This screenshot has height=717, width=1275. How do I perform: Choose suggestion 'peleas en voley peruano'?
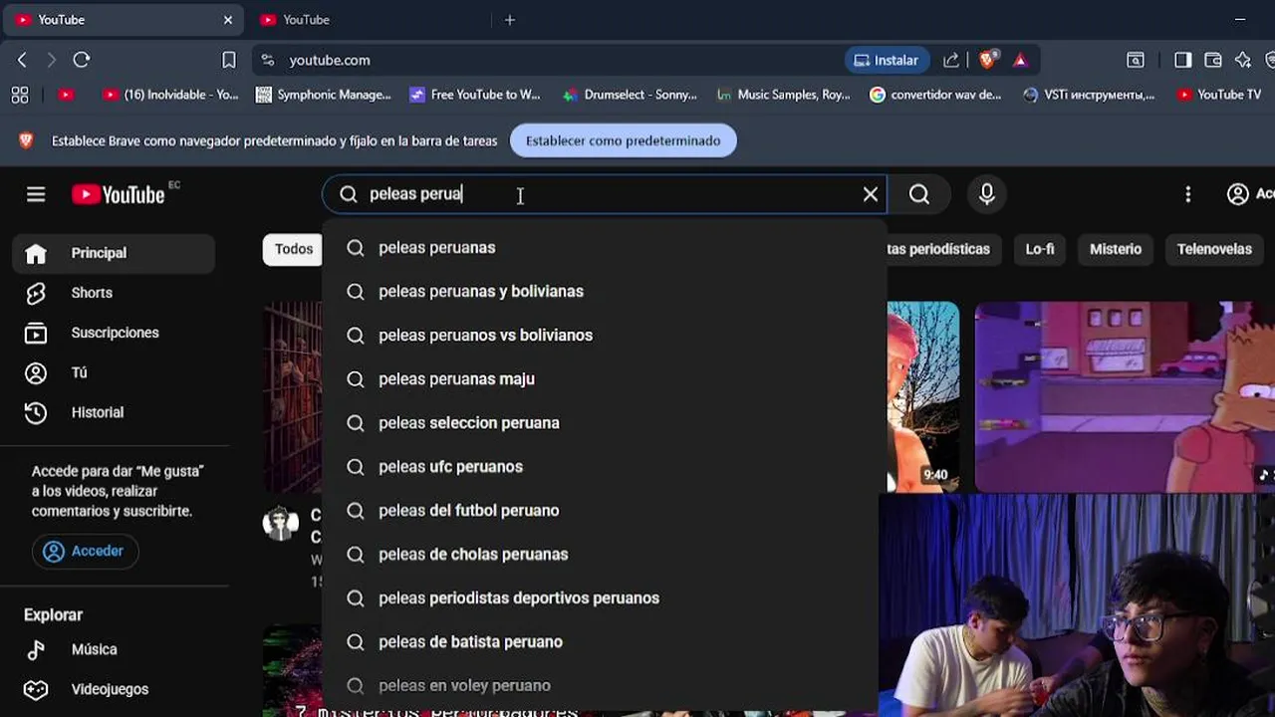(x=604, y=686)
